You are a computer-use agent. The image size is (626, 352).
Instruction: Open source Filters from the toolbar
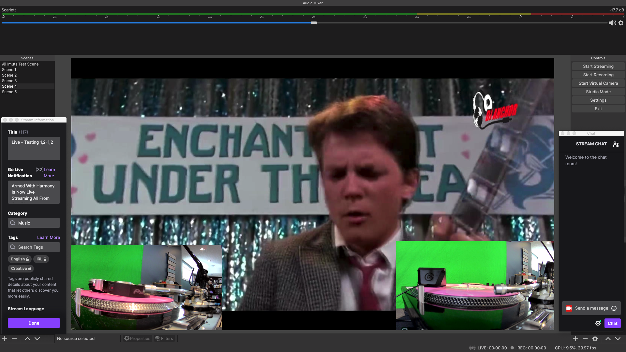[x=164, y=338]
